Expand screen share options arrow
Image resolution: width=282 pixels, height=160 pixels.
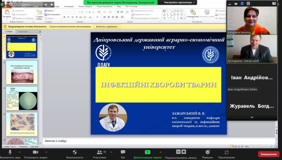(x=161, y=152)
